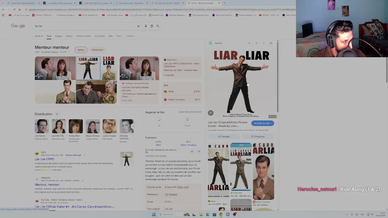Click MODIFIER LES SERVICES link

[x=190, y=112]
